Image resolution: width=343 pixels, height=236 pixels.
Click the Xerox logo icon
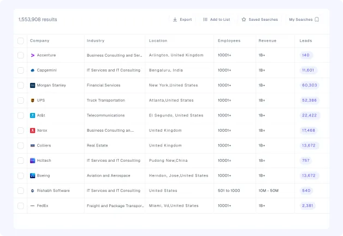point(33,131)
